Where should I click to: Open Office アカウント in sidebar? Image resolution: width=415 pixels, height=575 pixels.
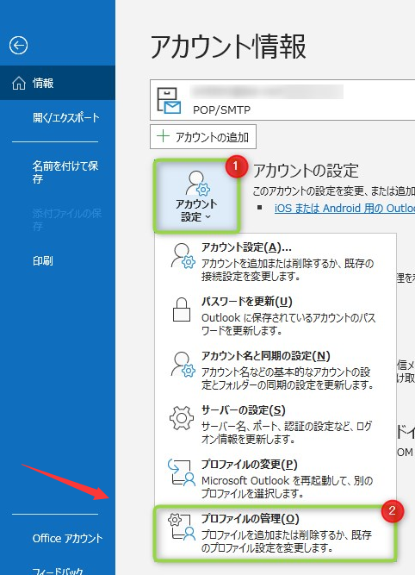67,538
